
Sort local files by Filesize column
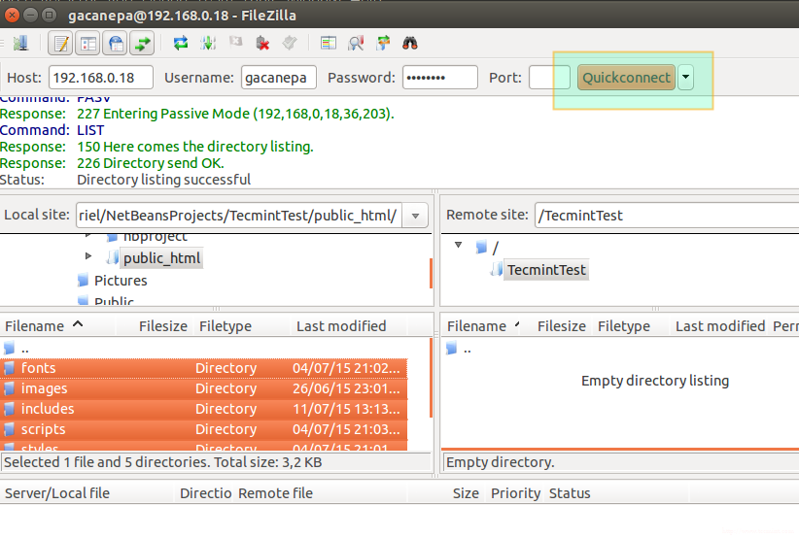tap(162, 326)
